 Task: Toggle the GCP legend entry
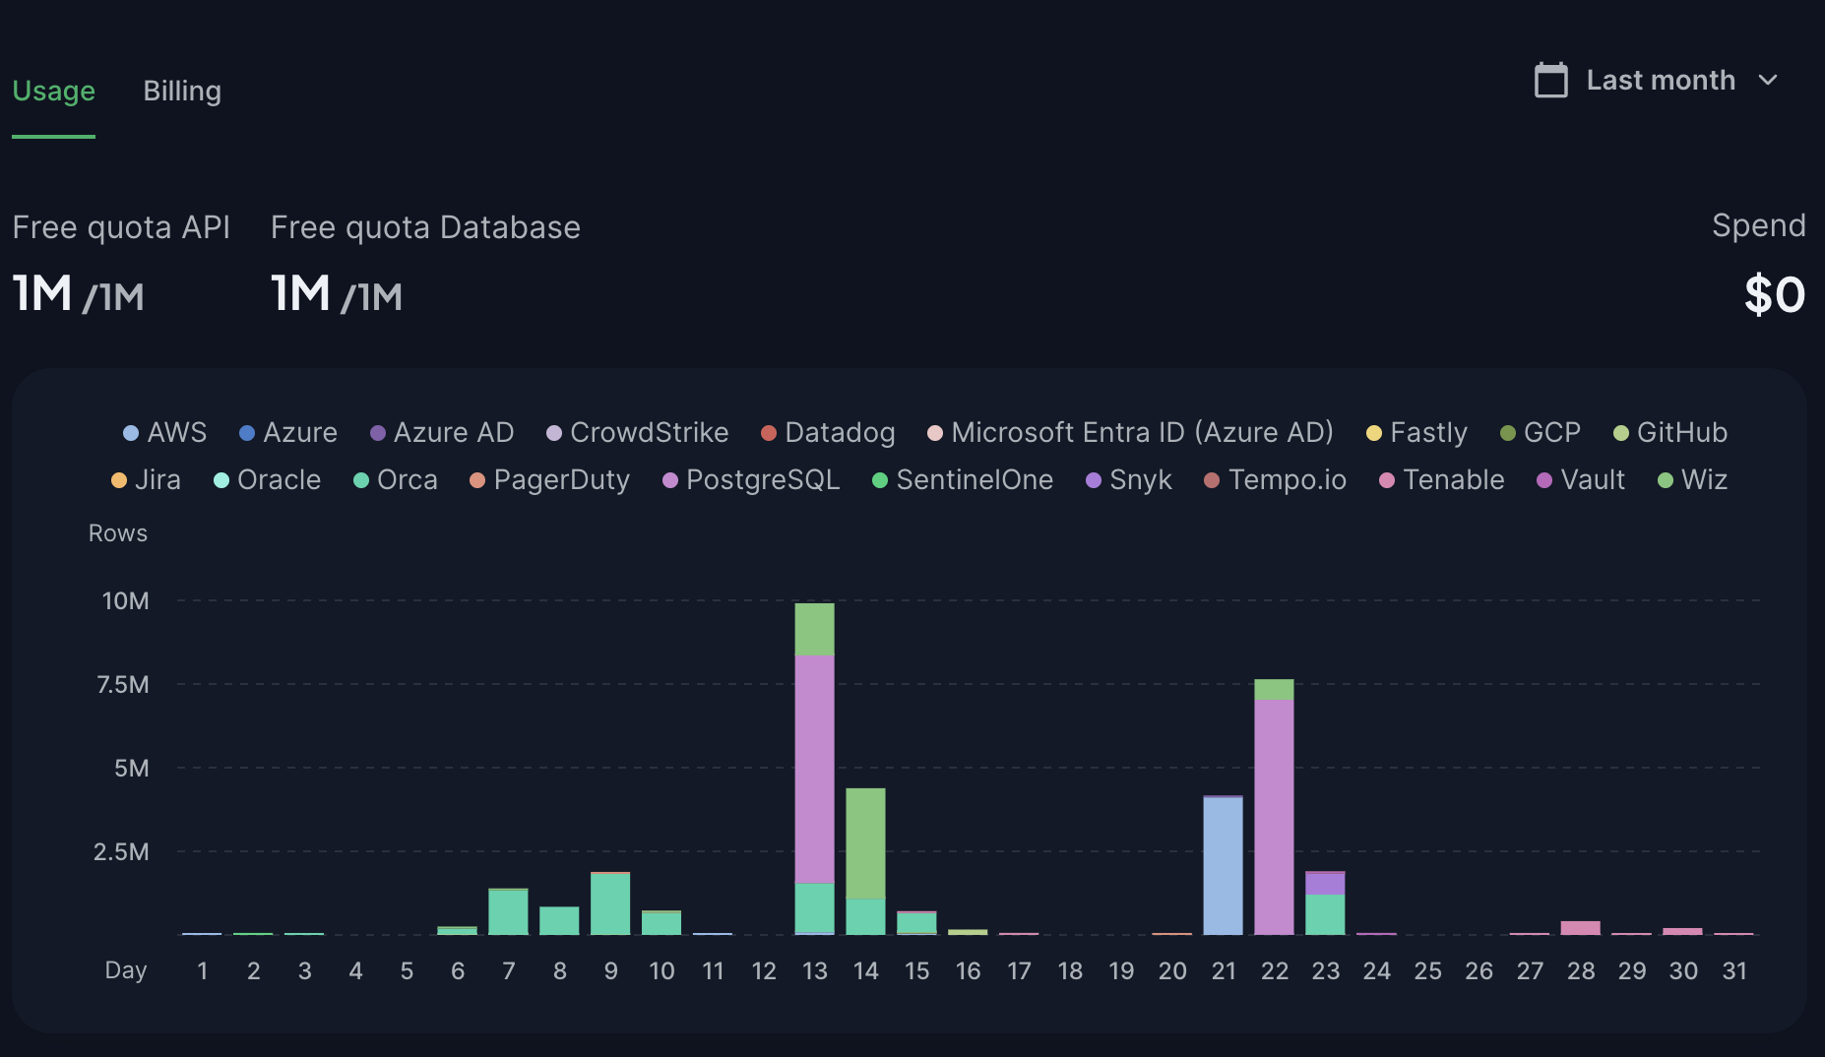pyautogui.click(x=1541, y=432)
